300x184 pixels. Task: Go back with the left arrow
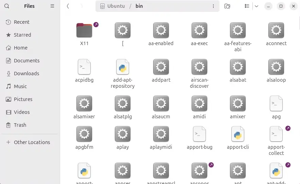pos(68,6)
